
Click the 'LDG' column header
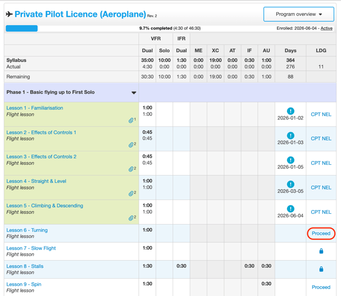point(321,51)
